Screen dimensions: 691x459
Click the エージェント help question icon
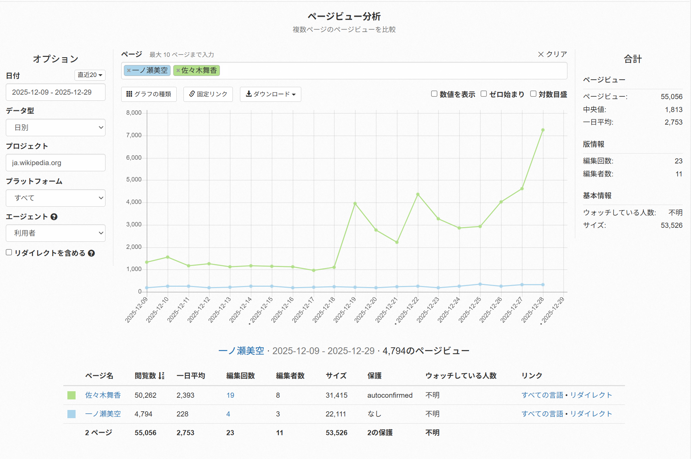point(54,217)
